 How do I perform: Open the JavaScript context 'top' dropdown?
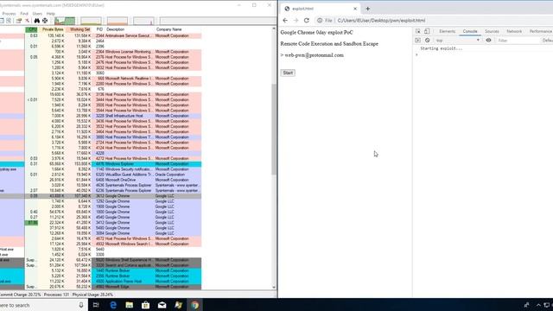458,41
